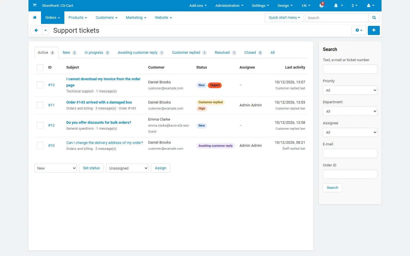The width and height of the screenshot is (410, 256).
Task: Open ticket #12 ID link
Action: click(51, 125)
